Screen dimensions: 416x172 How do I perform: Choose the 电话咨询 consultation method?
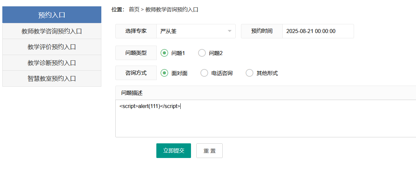[x=204, y=73]
